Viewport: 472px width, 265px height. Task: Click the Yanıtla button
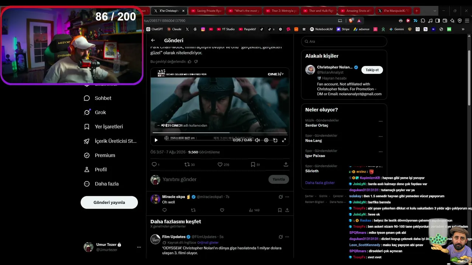point(279,179)
